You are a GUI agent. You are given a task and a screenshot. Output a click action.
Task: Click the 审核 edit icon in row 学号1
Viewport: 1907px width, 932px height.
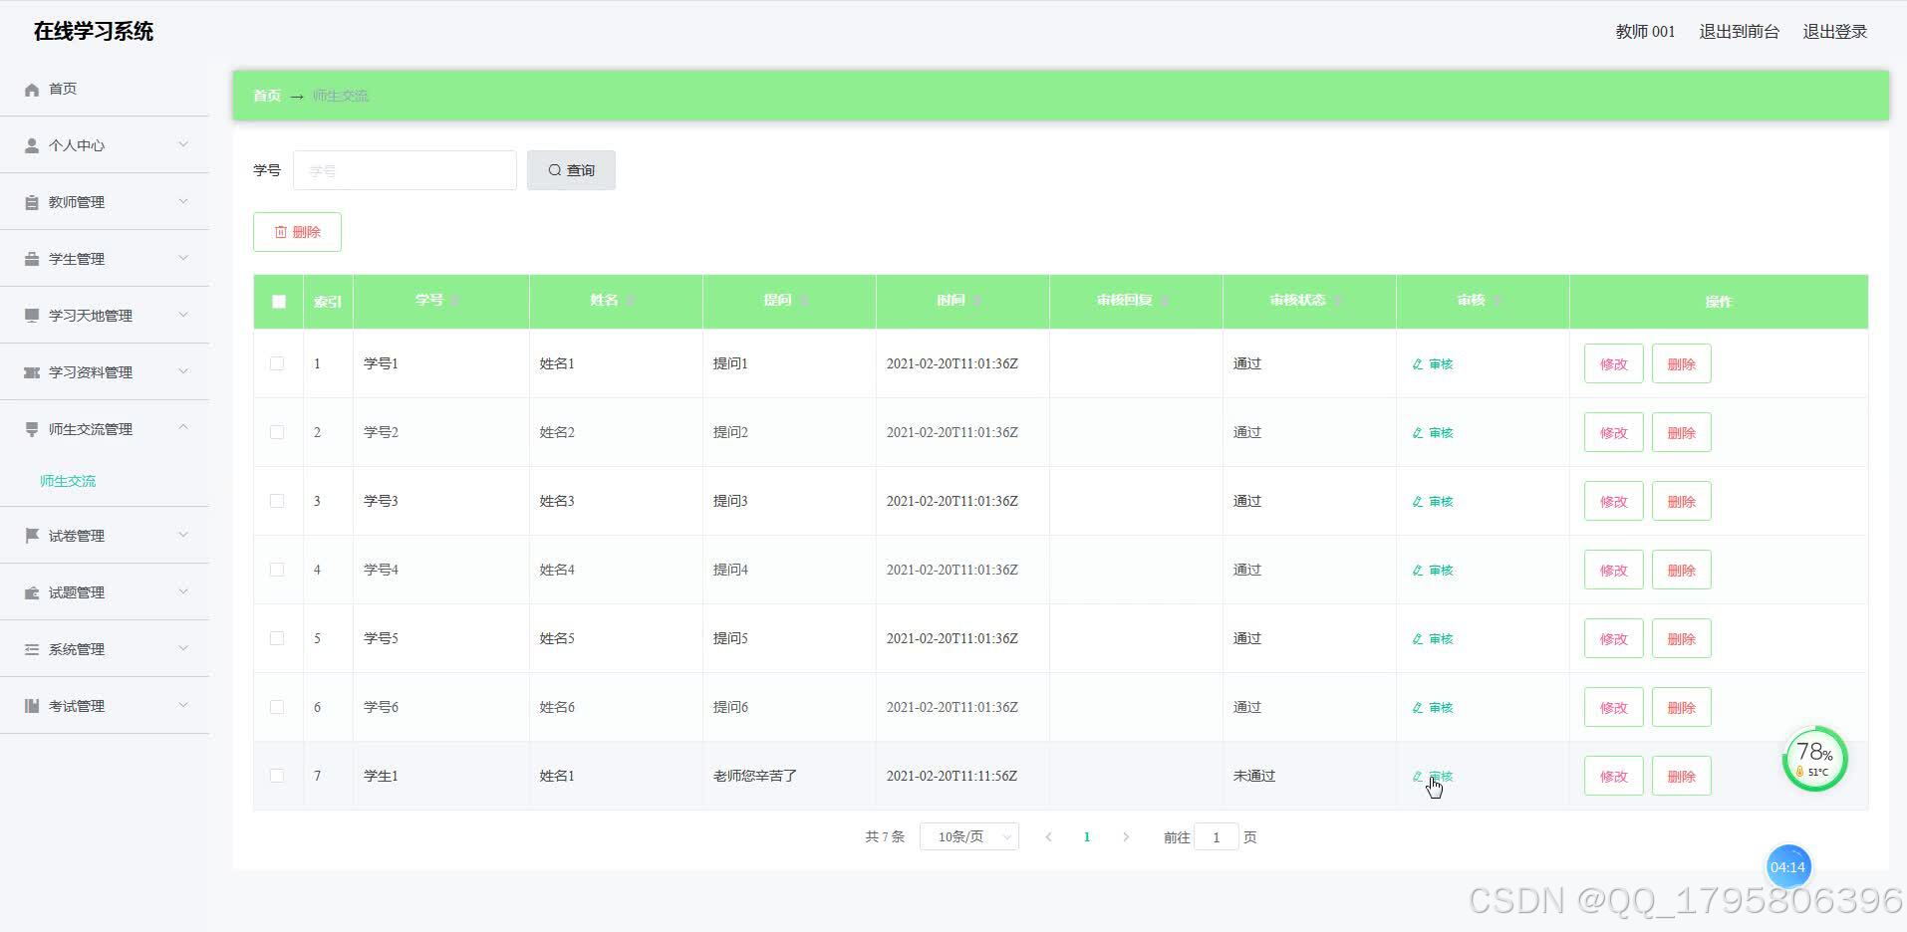(1418, 364)
